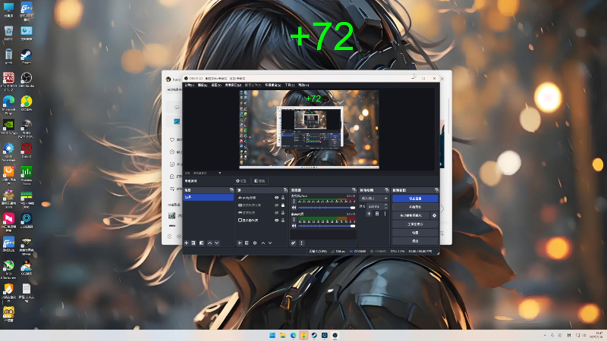Unlock the second source with white padlock
Viewport: 607px width, 341px height.
point(283,205)
